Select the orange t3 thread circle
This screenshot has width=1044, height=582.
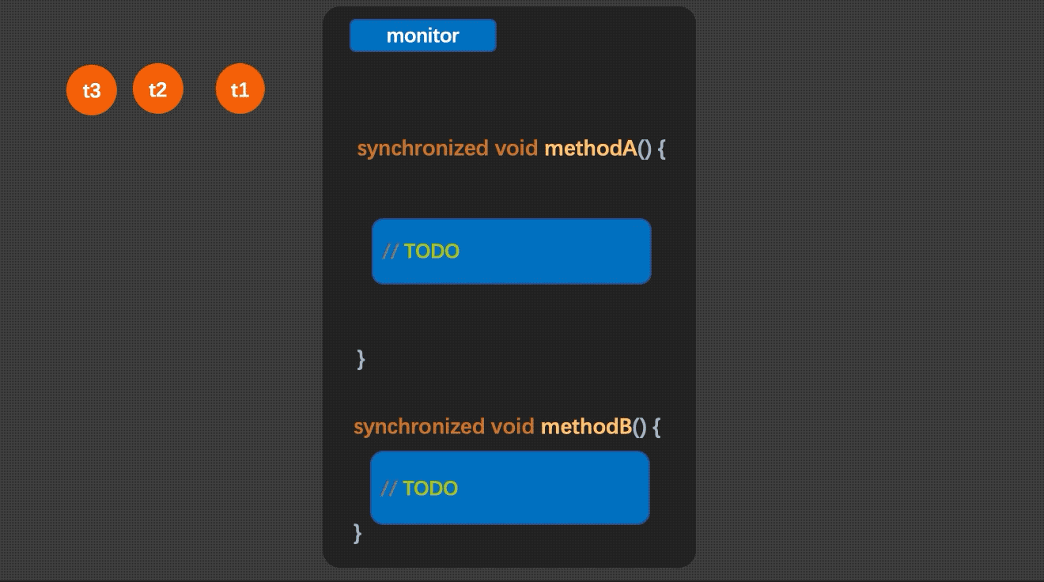(92, 90)
